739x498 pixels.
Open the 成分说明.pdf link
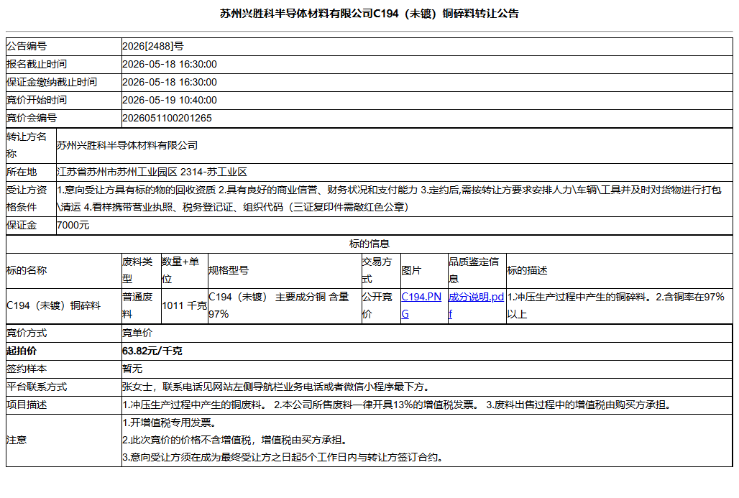pyautogui.click(x=476, y=305)
